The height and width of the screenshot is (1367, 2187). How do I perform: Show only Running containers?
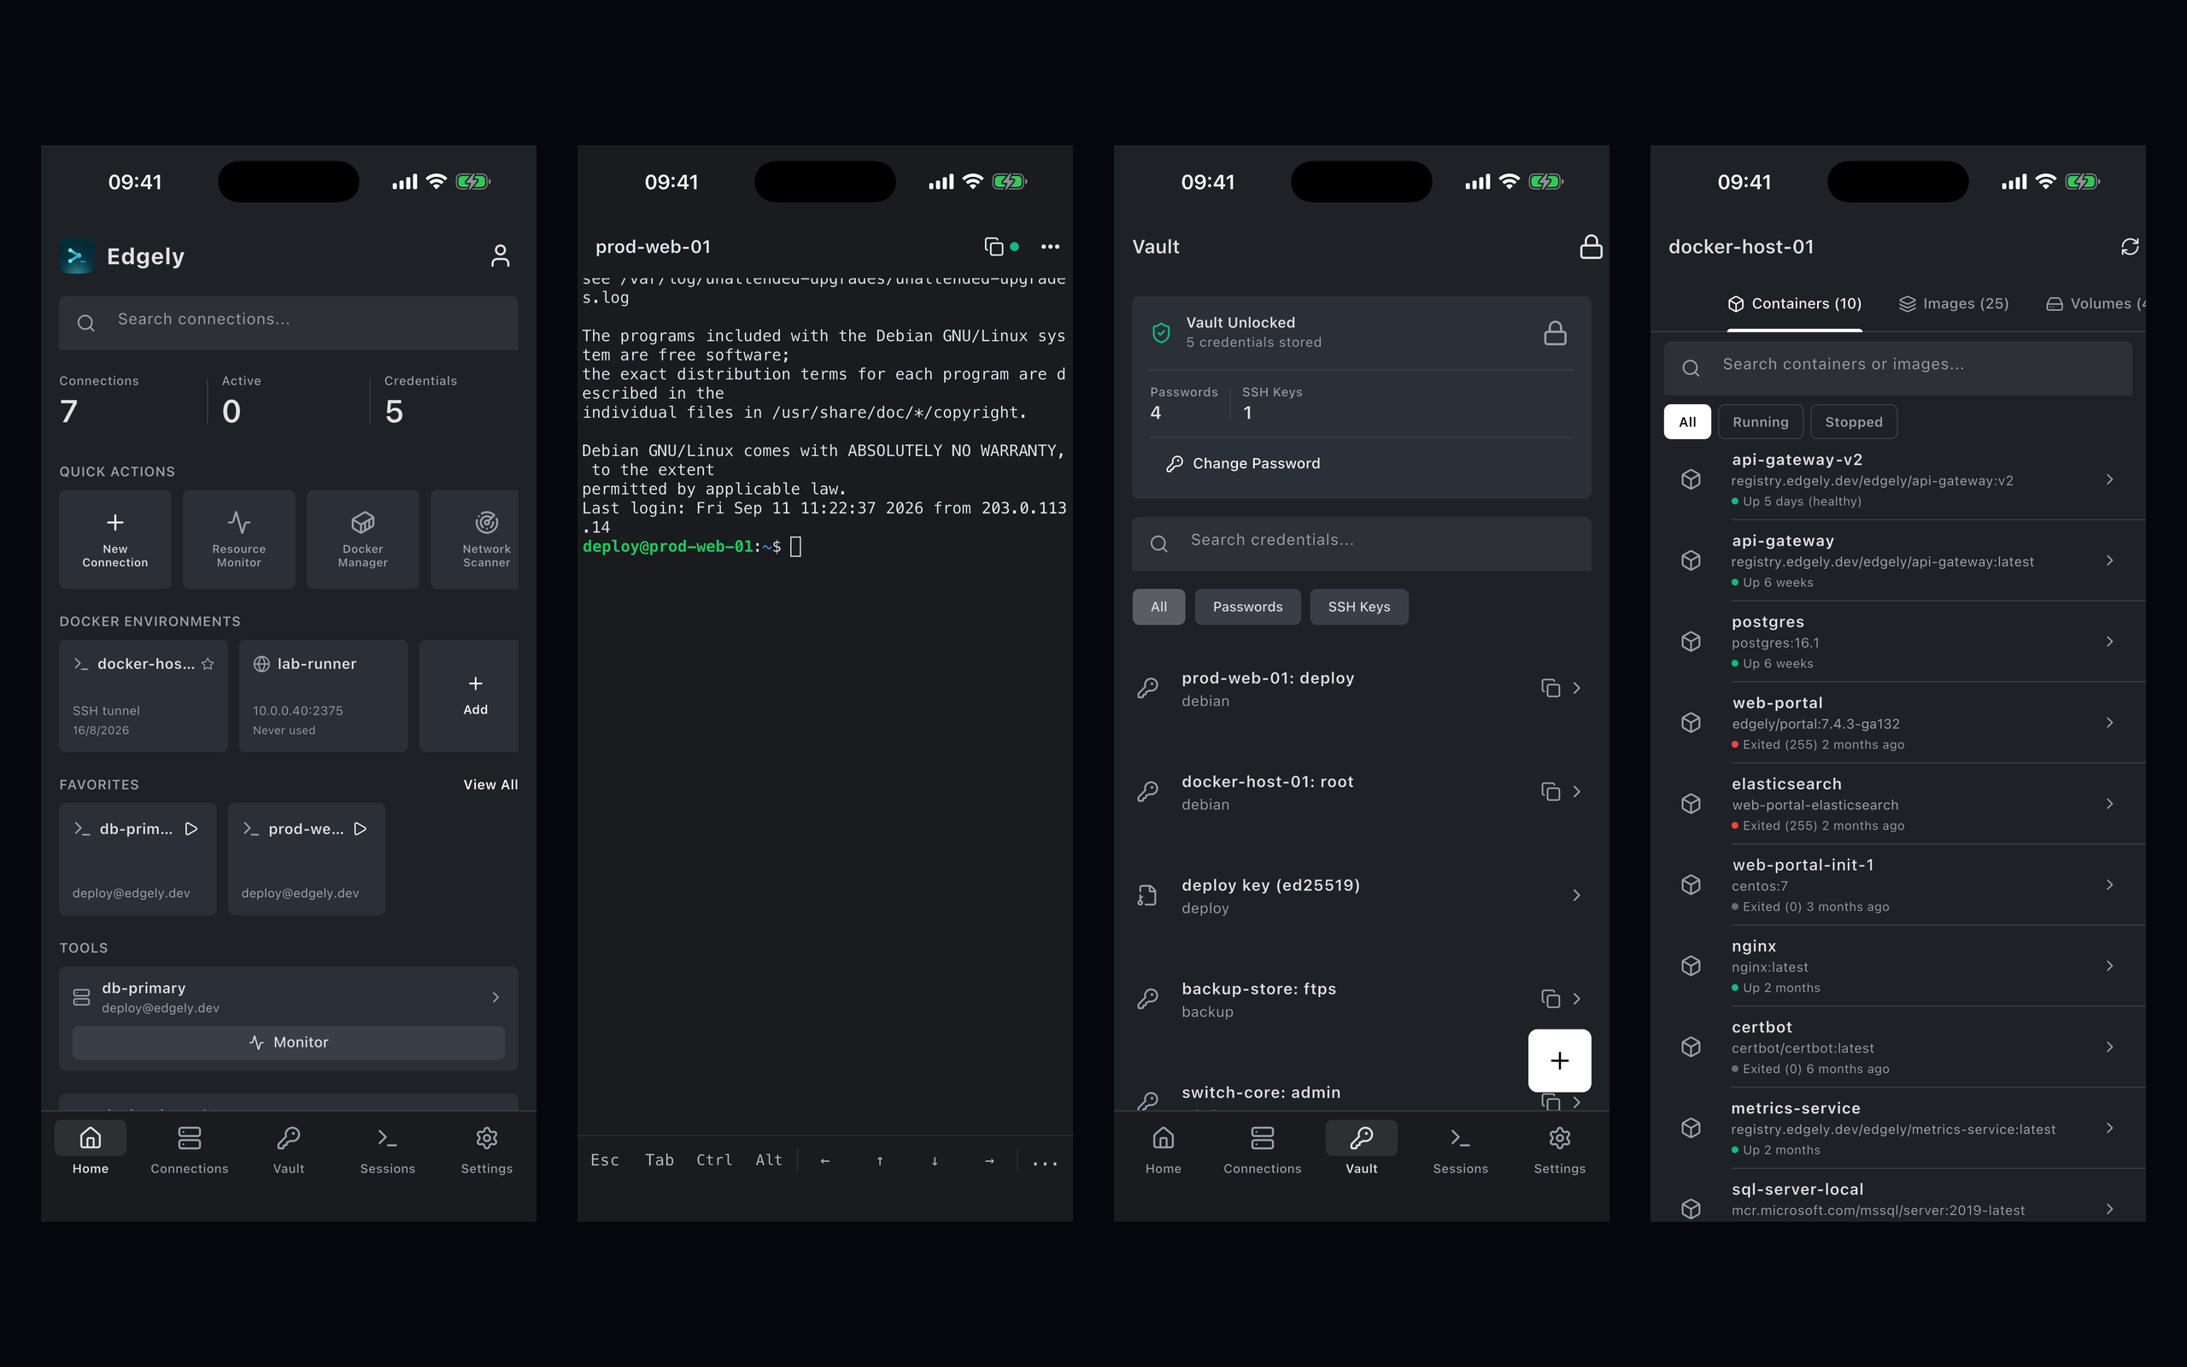[1760, 422]
